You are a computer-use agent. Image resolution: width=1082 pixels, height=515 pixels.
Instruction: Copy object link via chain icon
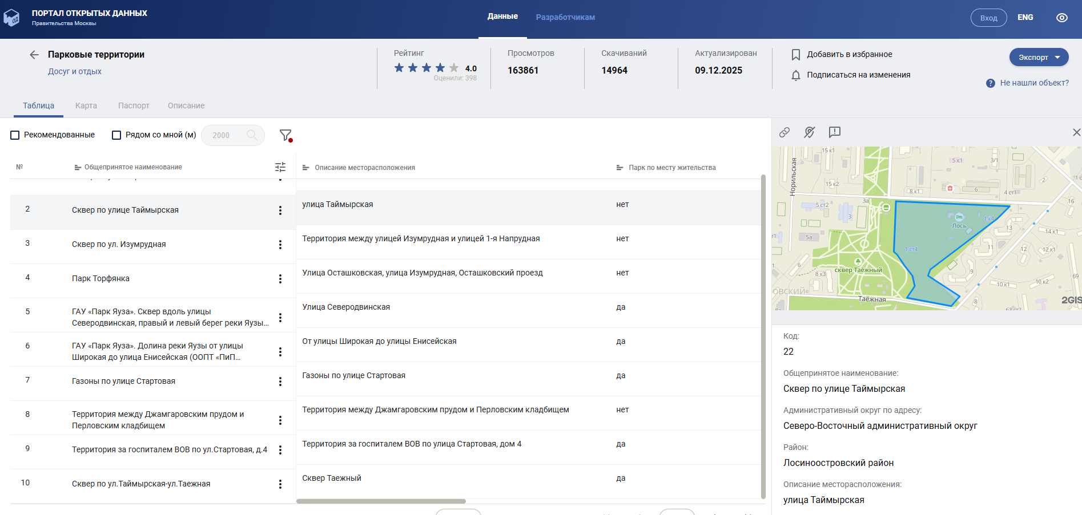point(785,132)
